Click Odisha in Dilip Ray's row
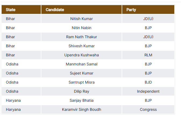Viewport: 181px width, 118px height. [12, 91]
